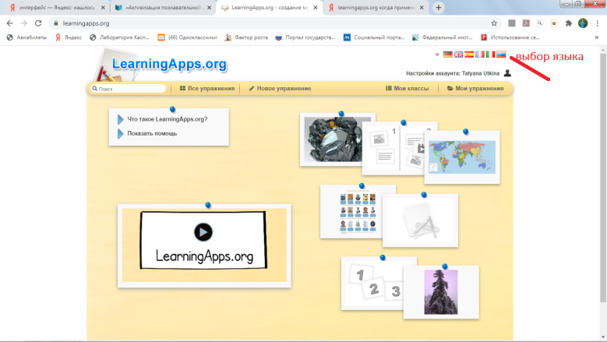Screen dimensions: 607x342
Task: Click the Что такое LearningApps.org? link
Action: click(168, 119)
